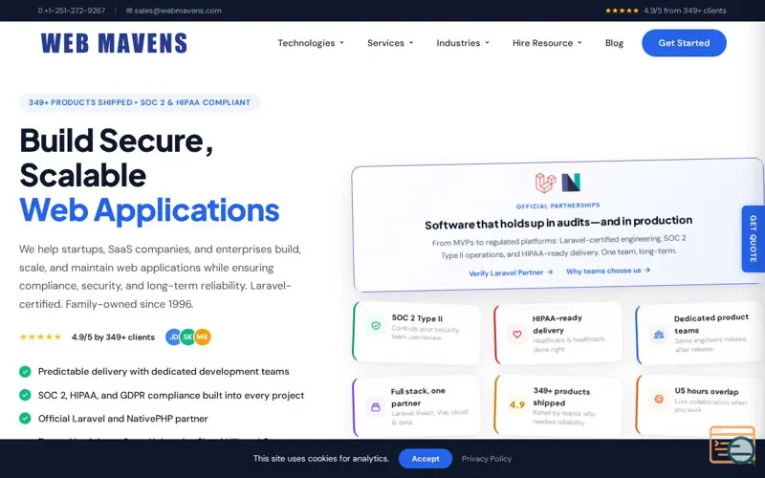Click the phone icon beside +1-251-272-9267
Screen dimensions: 765x478
coord(40,11)
